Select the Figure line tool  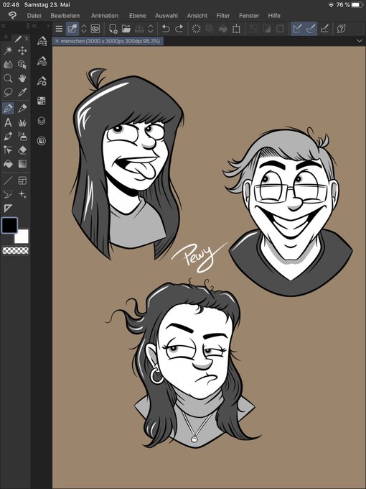(x=8, y=180)
